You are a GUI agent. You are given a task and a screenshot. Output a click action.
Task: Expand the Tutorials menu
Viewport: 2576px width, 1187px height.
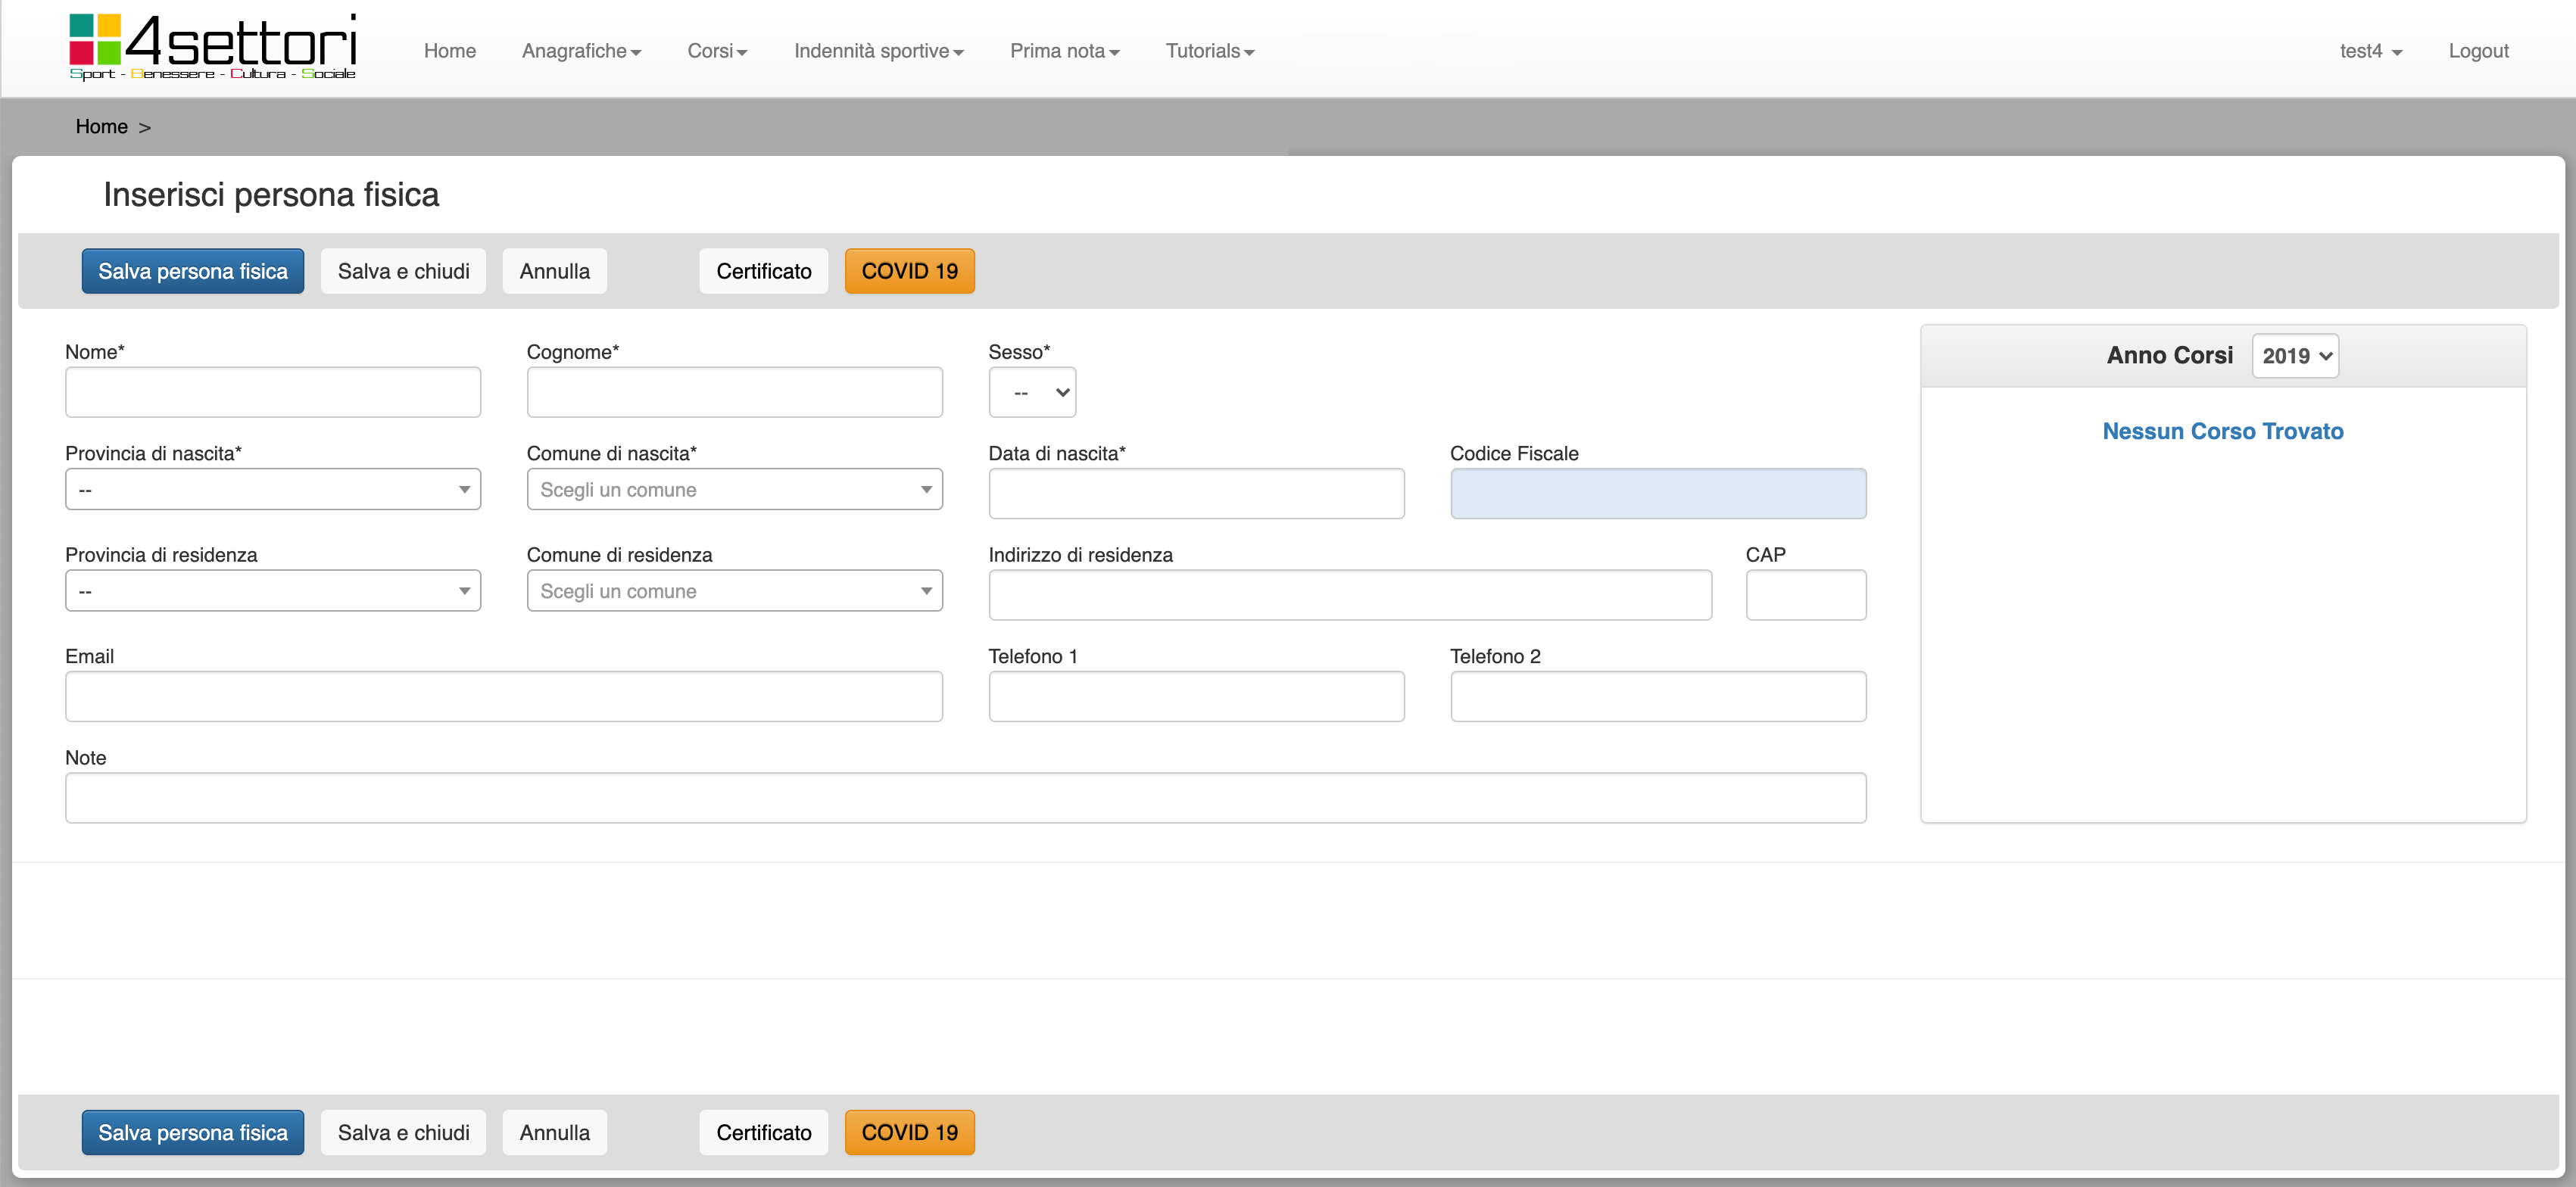click(x=1208, y=51)
